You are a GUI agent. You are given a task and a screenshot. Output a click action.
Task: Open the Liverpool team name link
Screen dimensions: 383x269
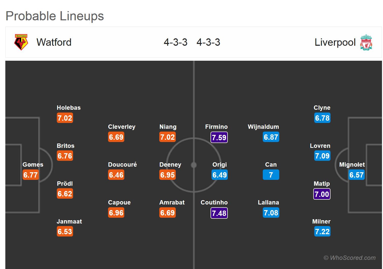[x=335, y=42]
